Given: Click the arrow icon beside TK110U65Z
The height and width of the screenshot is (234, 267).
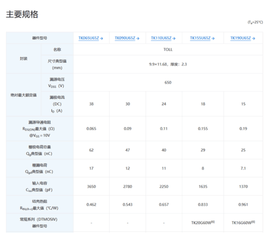Looking at the screenshot, I should [x=174, y=39].
